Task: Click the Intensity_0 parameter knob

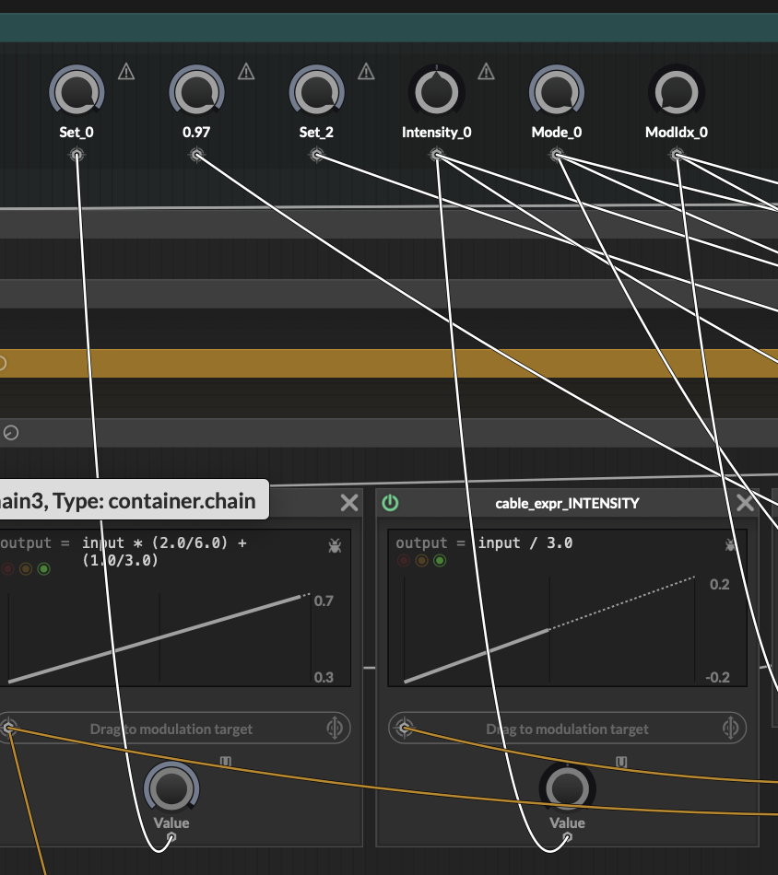Action: (x=437, y=93)
